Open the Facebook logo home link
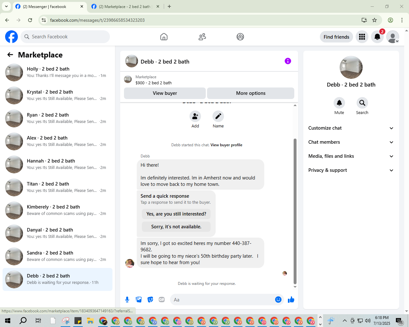 (12, 37)
